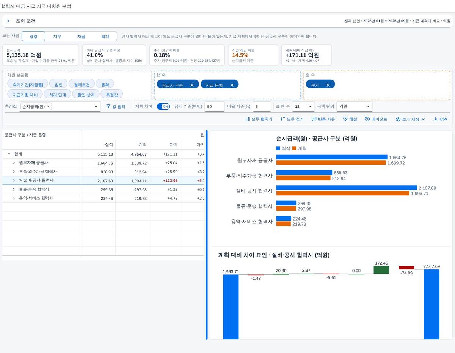The height and width of the screenshot is (353, 455).
Task: Click the 지연 지급 비중 KPI card
Action: (253, 55)
